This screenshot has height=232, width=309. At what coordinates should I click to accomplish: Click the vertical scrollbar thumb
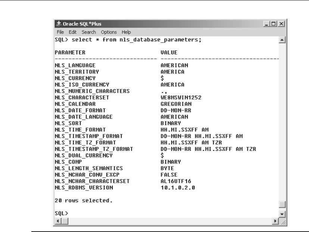coord(282,204)
